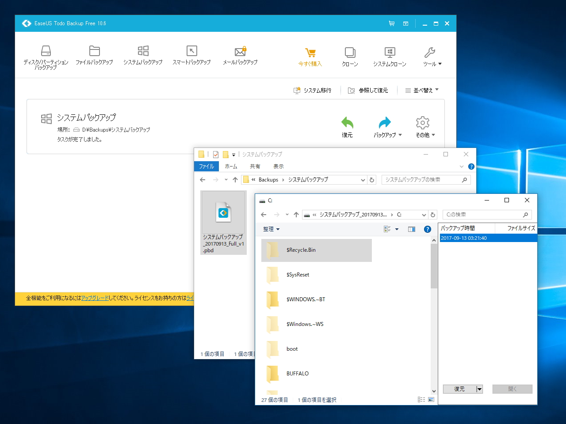The height and width of the screenshot is (424, 566).
Task: Click the システムバックアップ search field
Action: tap(426, 180)
